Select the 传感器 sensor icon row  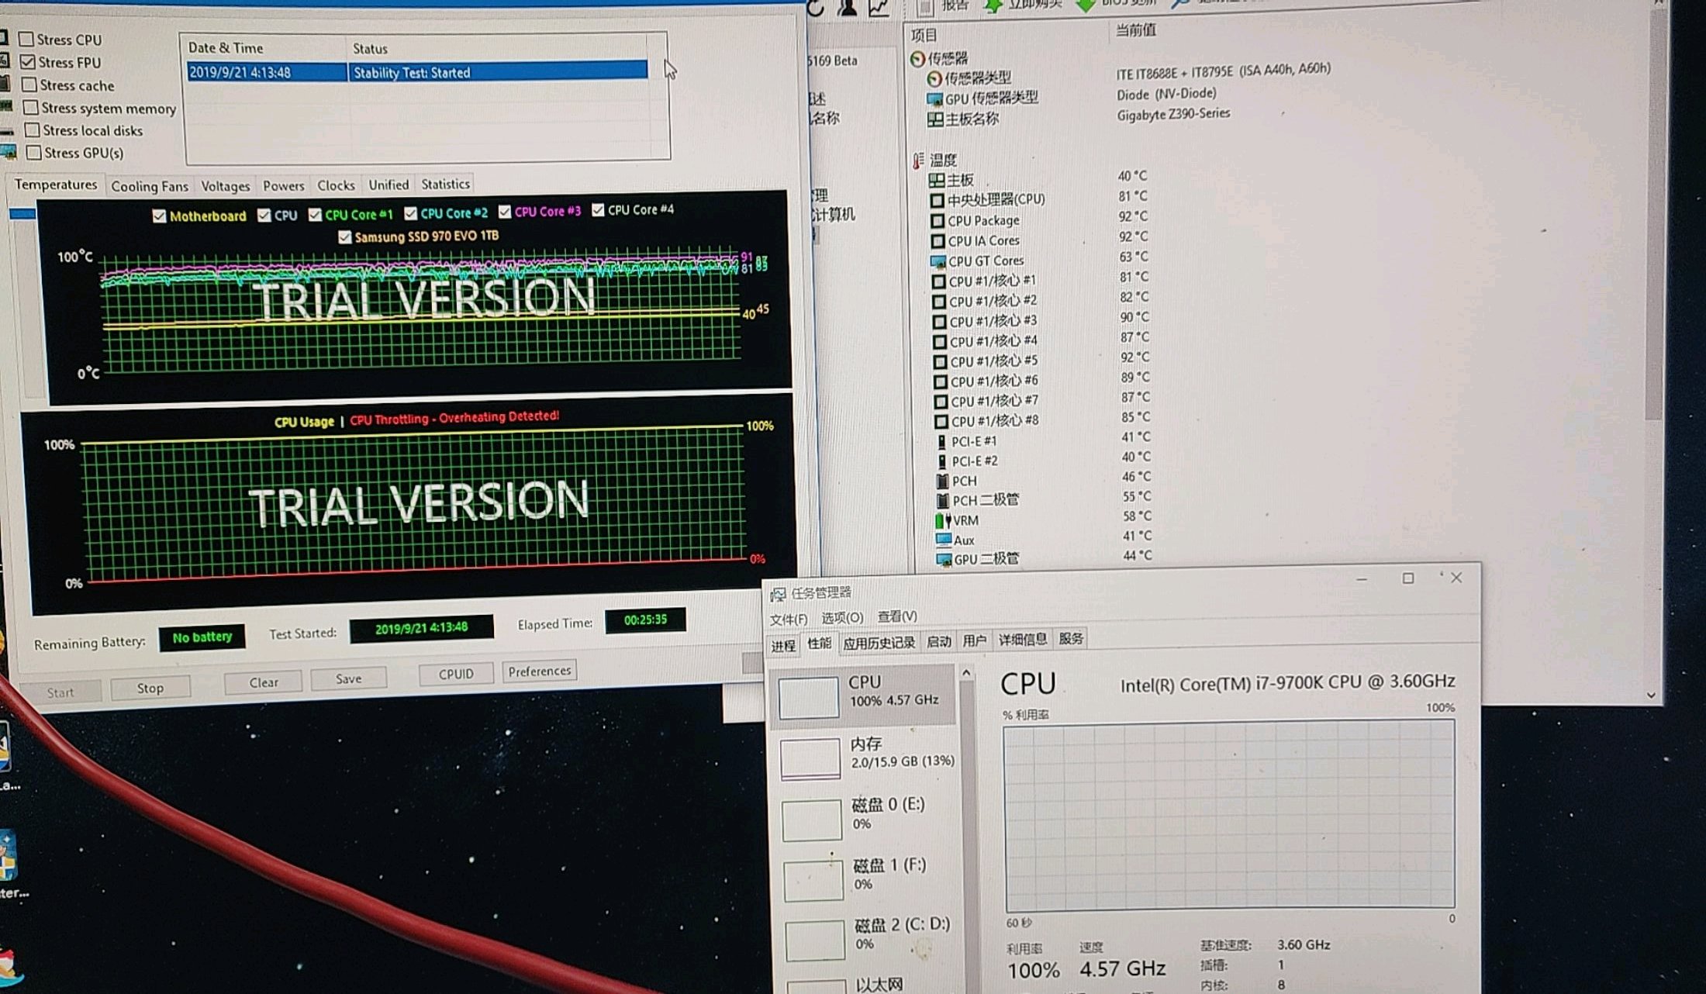918,58
